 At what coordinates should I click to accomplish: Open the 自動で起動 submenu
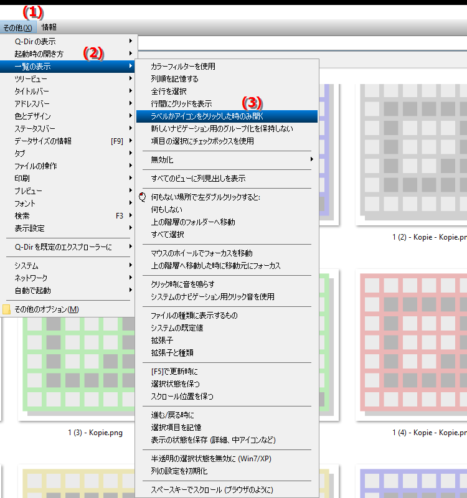68,290
